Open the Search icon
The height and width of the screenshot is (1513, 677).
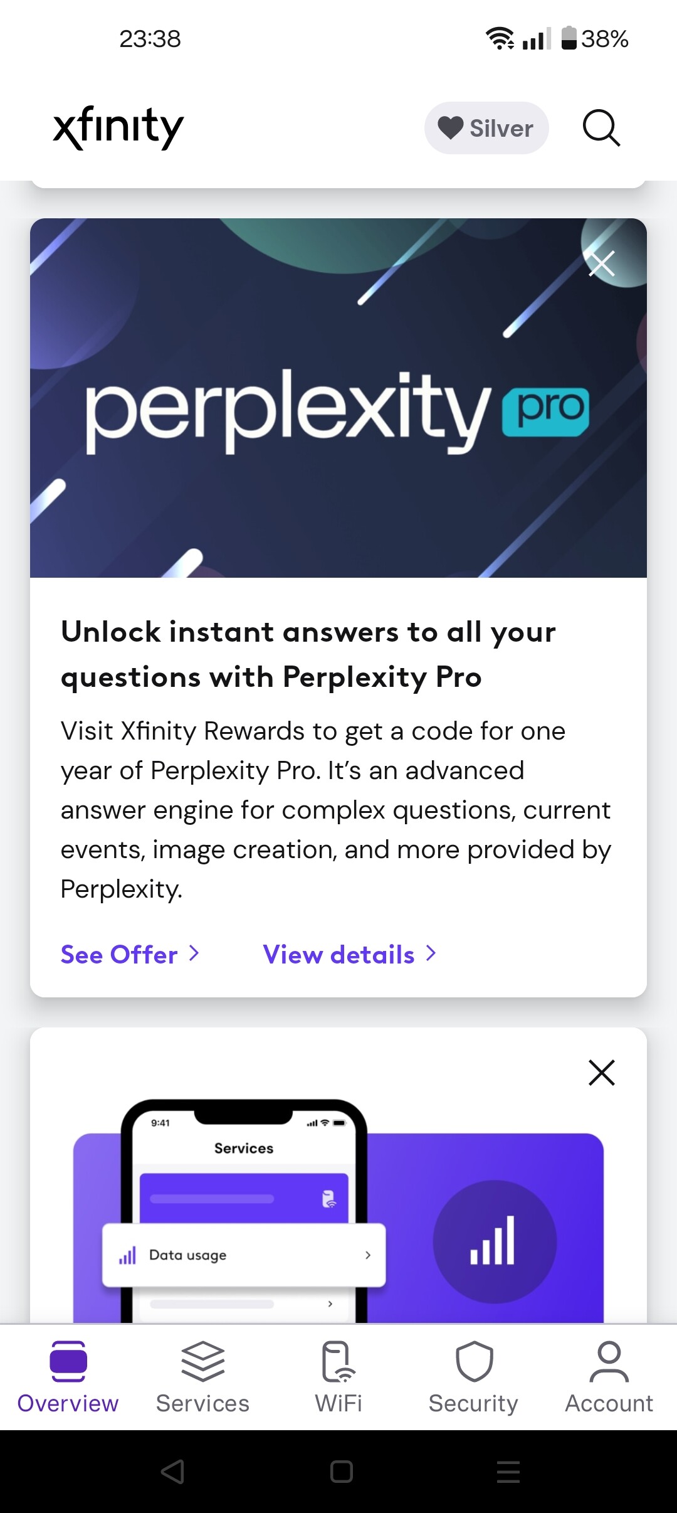pos(601,128)
